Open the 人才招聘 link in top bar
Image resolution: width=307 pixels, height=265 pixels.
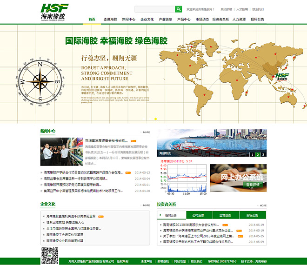[242, 9]
